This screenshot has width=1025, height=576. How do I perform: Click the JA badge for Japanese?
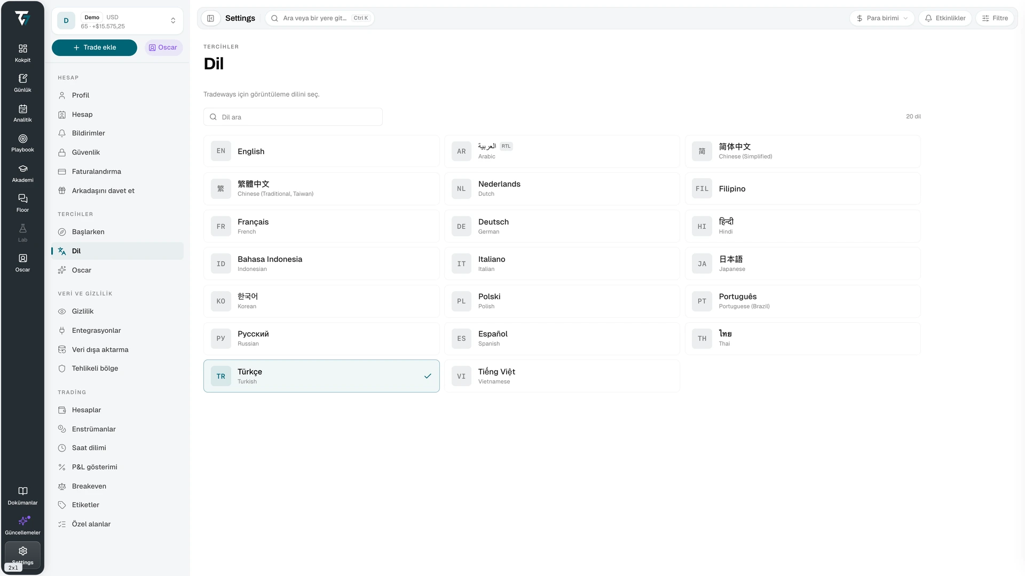(x=702, y=264)
